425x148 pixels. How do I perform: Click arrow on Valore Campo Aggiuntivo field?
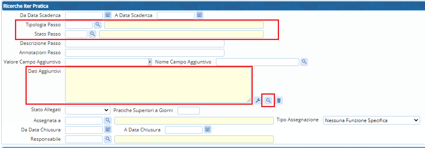150,62
